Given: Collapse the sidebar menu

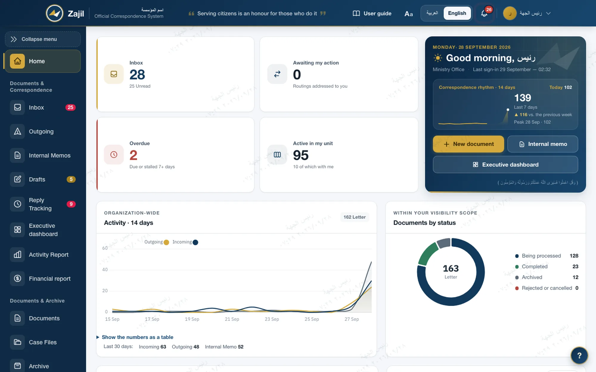Looking at the screenshot, I should click(43, 39).
